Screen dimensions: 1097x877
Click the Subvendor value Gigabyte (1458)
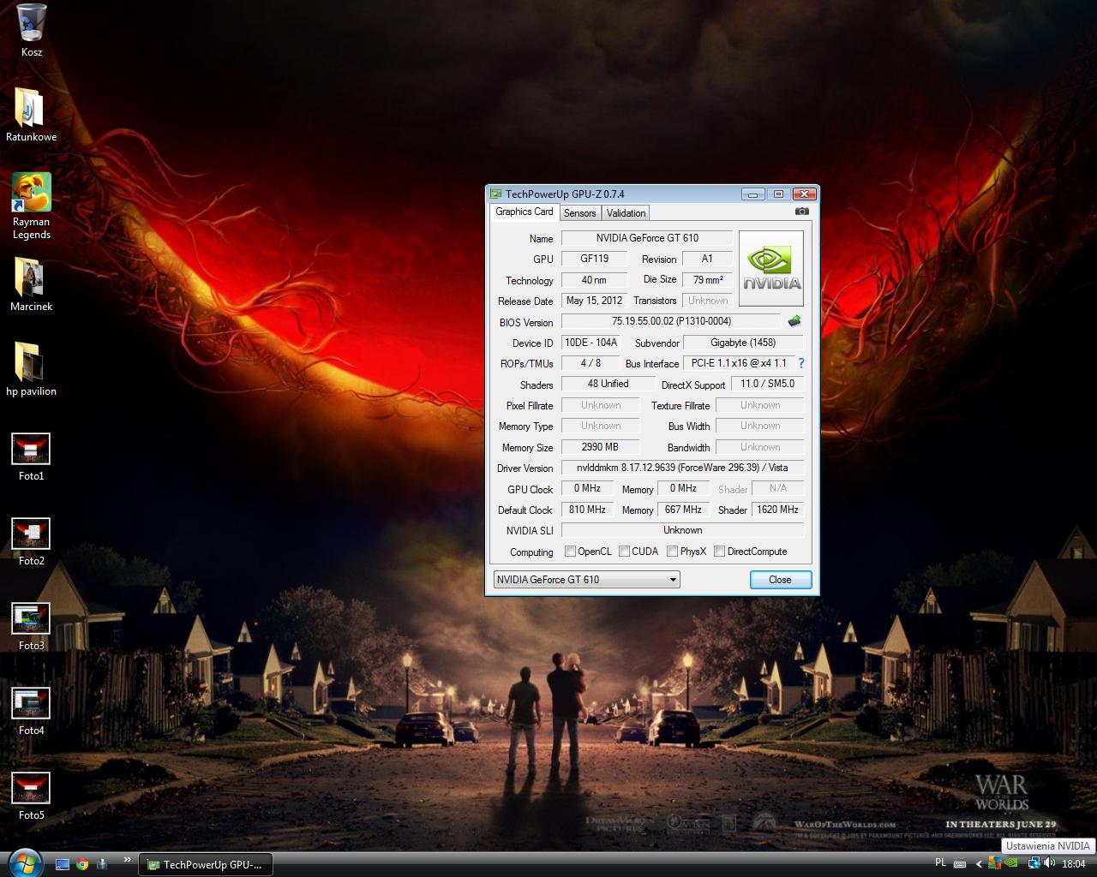(x=743, y=343)
